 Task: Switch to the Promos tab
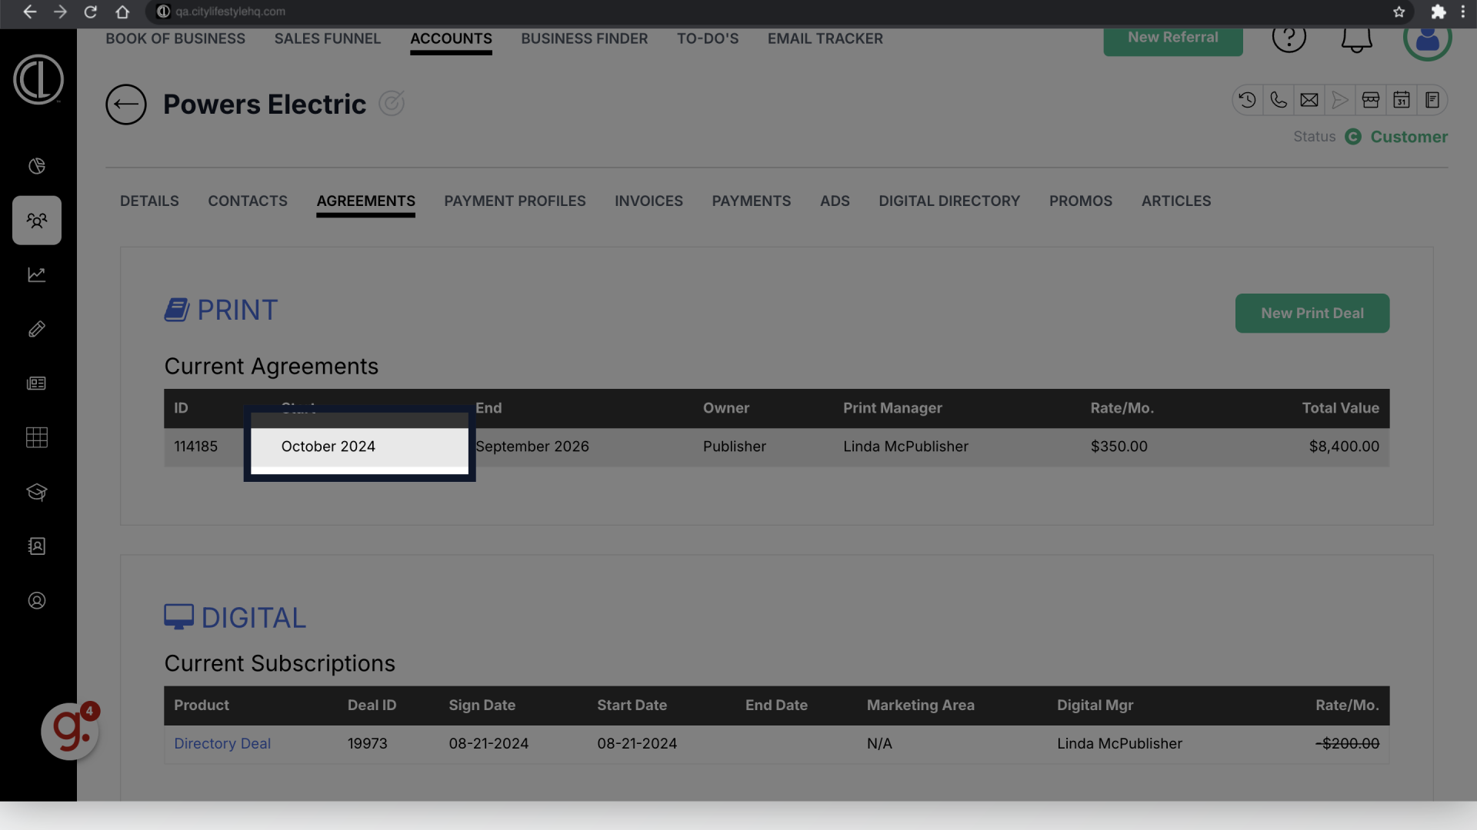(1081, 201)
